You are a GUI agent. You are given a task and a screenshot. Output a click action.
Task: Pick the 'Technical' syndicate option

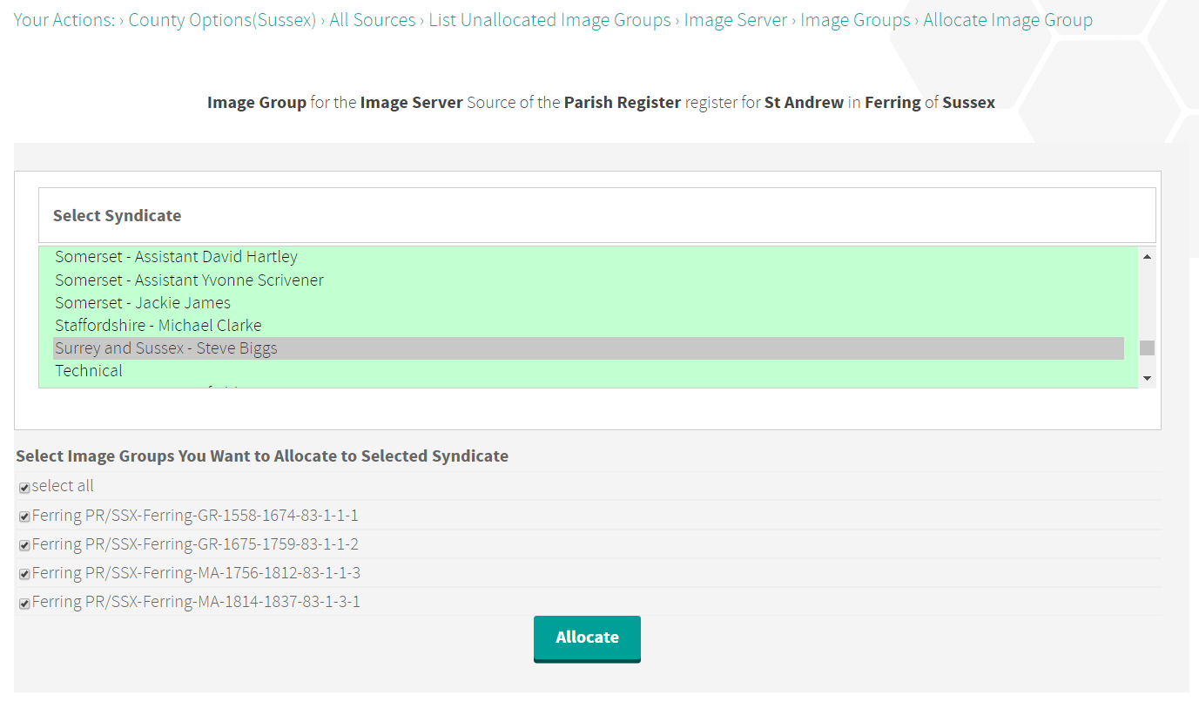pos(89,370)
